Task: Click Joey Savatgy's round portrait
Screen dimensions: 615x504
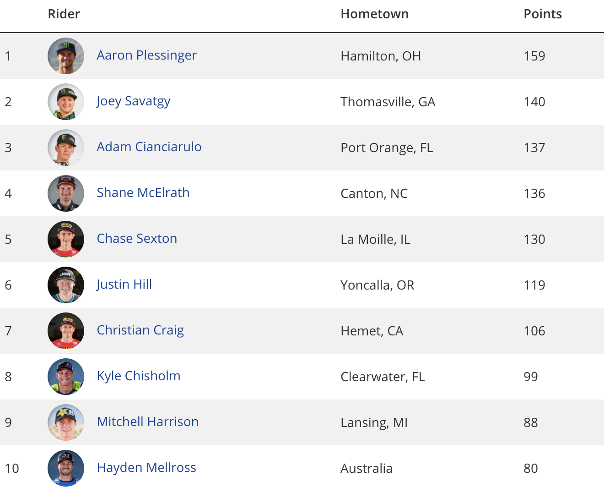Action: pyautogui.click(x=66, y=102)
